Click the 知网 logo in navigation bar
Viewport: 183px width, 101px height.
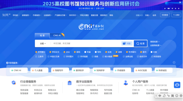(6, 15)
